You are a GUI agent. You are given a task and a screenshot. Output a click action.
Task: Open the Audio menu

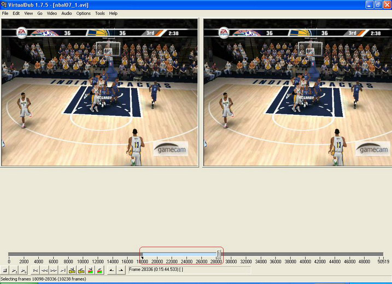66,13
